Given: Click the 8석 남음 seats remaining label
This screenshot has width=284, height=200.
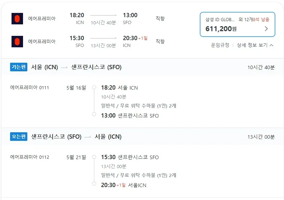Looking at the screenshot, I should [x=261, y=19].
